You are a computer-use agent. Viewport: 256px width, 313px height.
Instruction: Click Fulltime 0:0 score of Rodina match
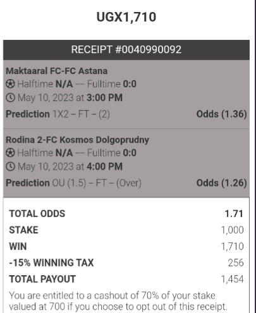pyautogui.click(x=112, y=153)
